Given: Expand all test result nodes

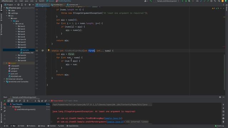Looking at the screenshot, I should (24, 101).
